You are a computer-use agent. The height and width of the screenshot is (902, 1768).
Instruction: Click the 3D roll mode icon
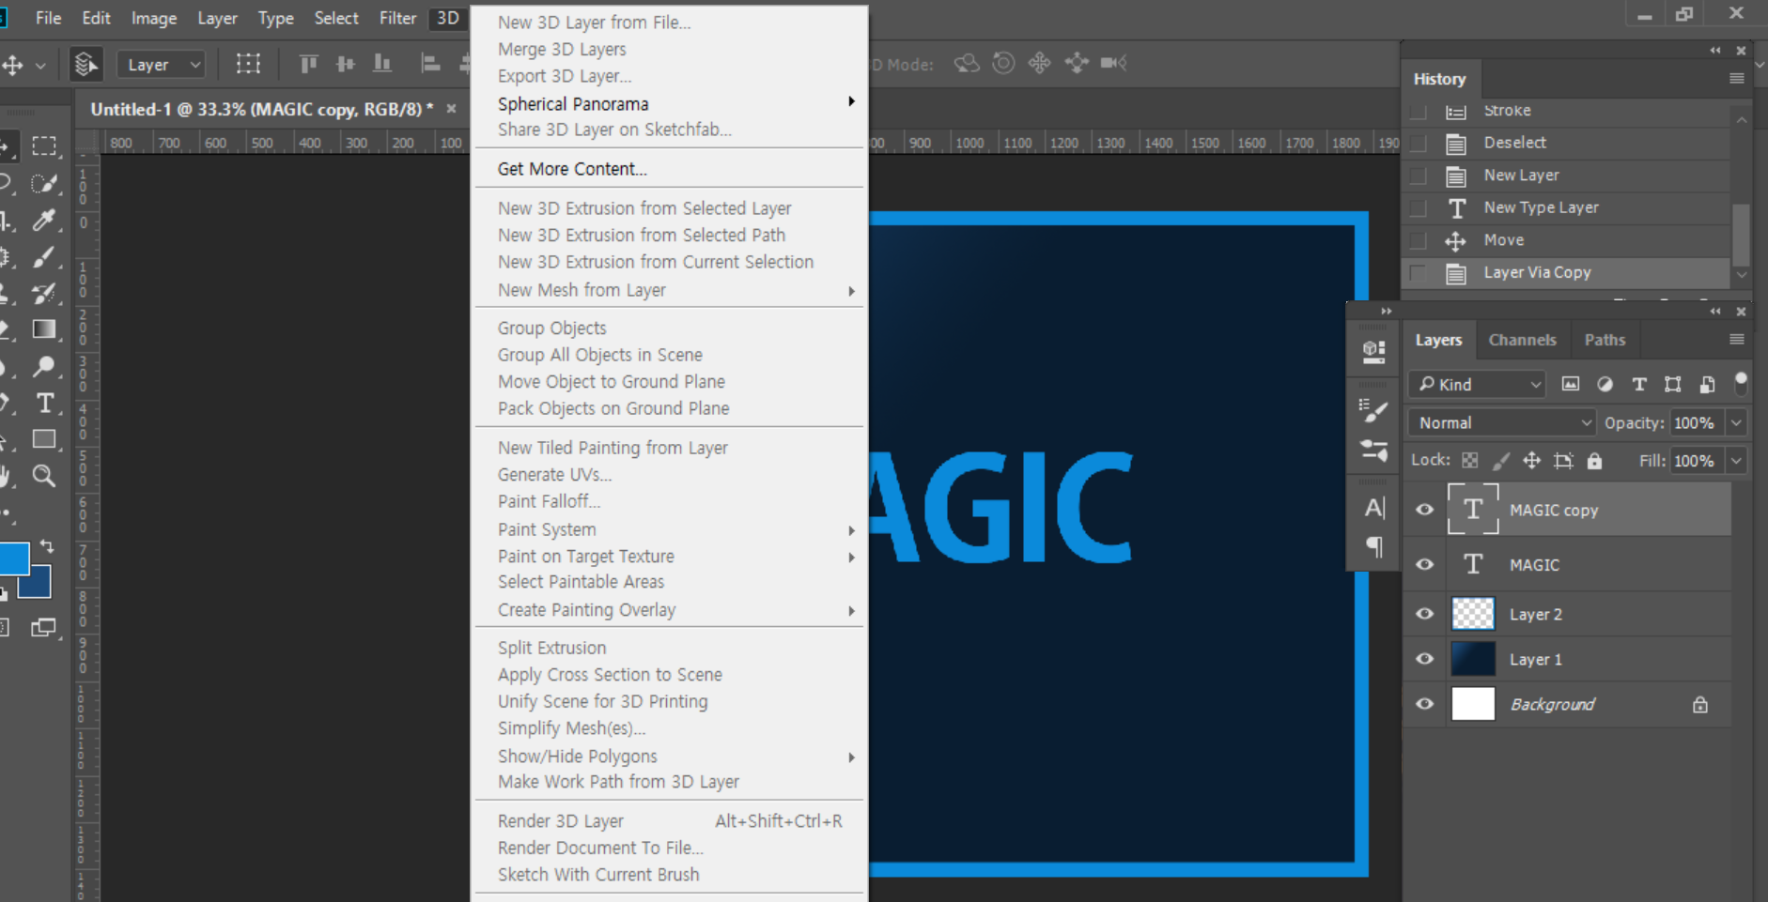tap(1003, 63)
